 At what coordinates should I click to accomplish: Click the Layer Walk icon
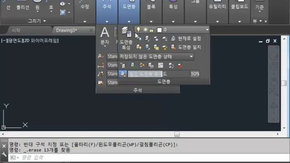[x=151, y=65]
